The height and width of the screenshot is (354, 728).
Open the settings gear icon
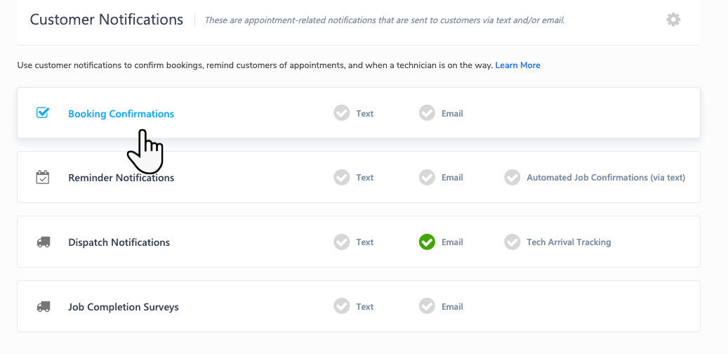tap(673, 20)
